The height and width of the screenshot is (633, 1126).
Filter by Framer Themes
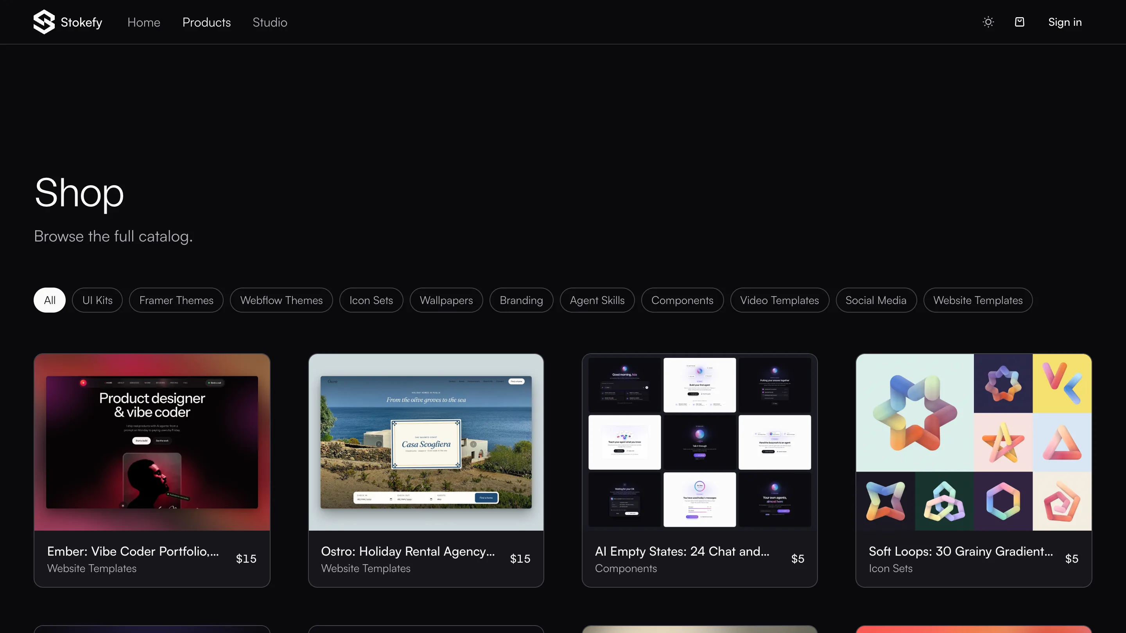176,300
